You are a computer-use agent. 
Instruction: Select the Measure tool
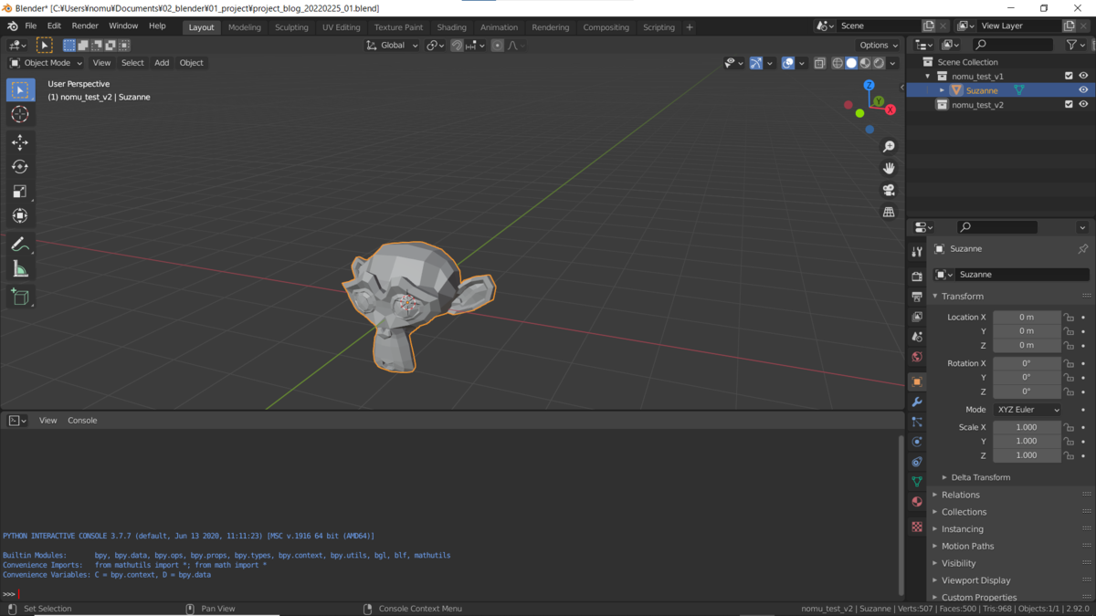click(20, 269)
